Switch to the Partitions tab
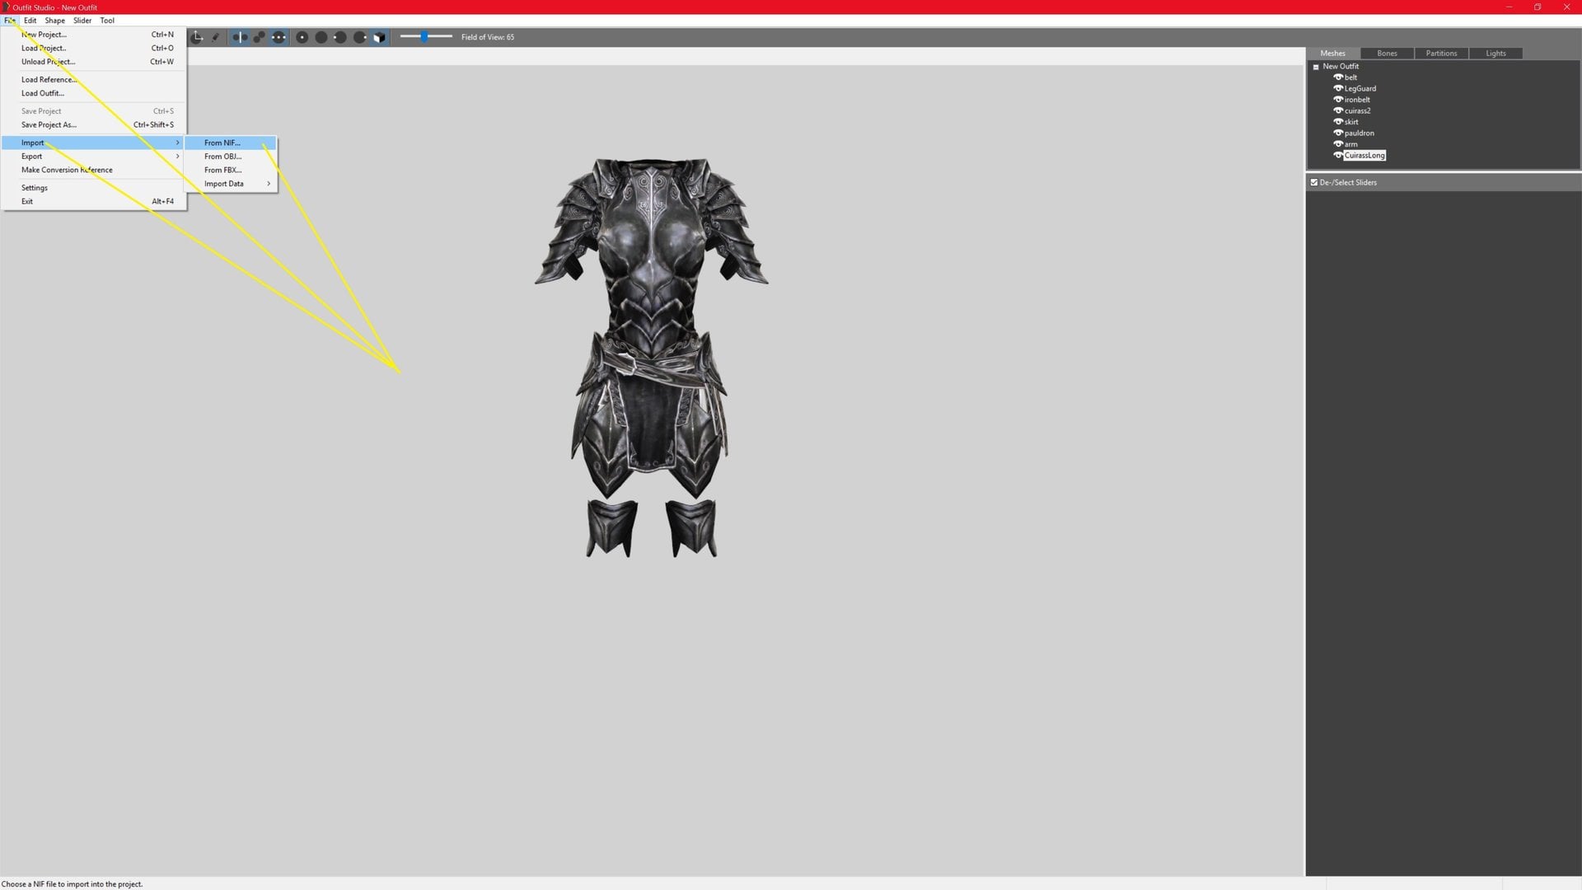 [x=1441, y=54]
